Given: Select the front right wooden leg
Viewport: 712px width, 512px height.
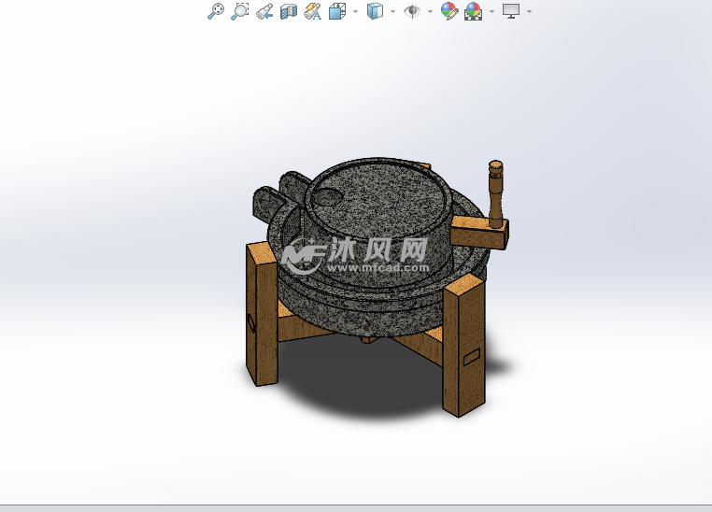Looking at the screenshot, I should 463,350.
